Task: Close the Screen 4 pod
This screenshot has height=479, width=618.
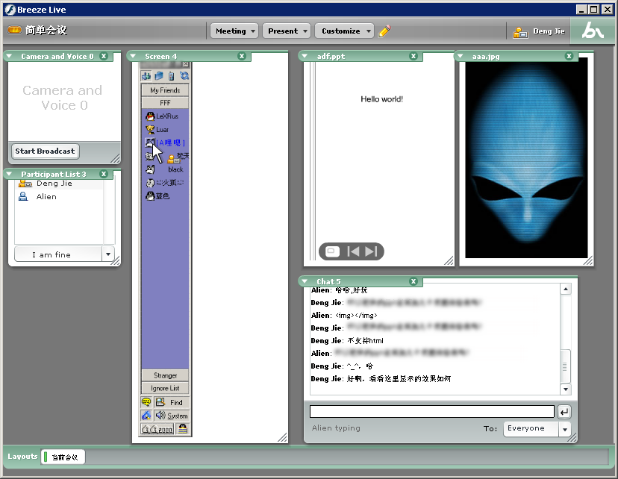Action: [242, 56]
